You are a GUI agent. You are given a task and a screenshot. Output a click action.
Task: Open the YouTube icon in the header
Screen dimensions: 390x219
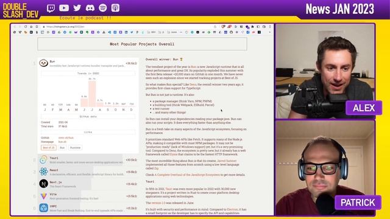[64, 8]
